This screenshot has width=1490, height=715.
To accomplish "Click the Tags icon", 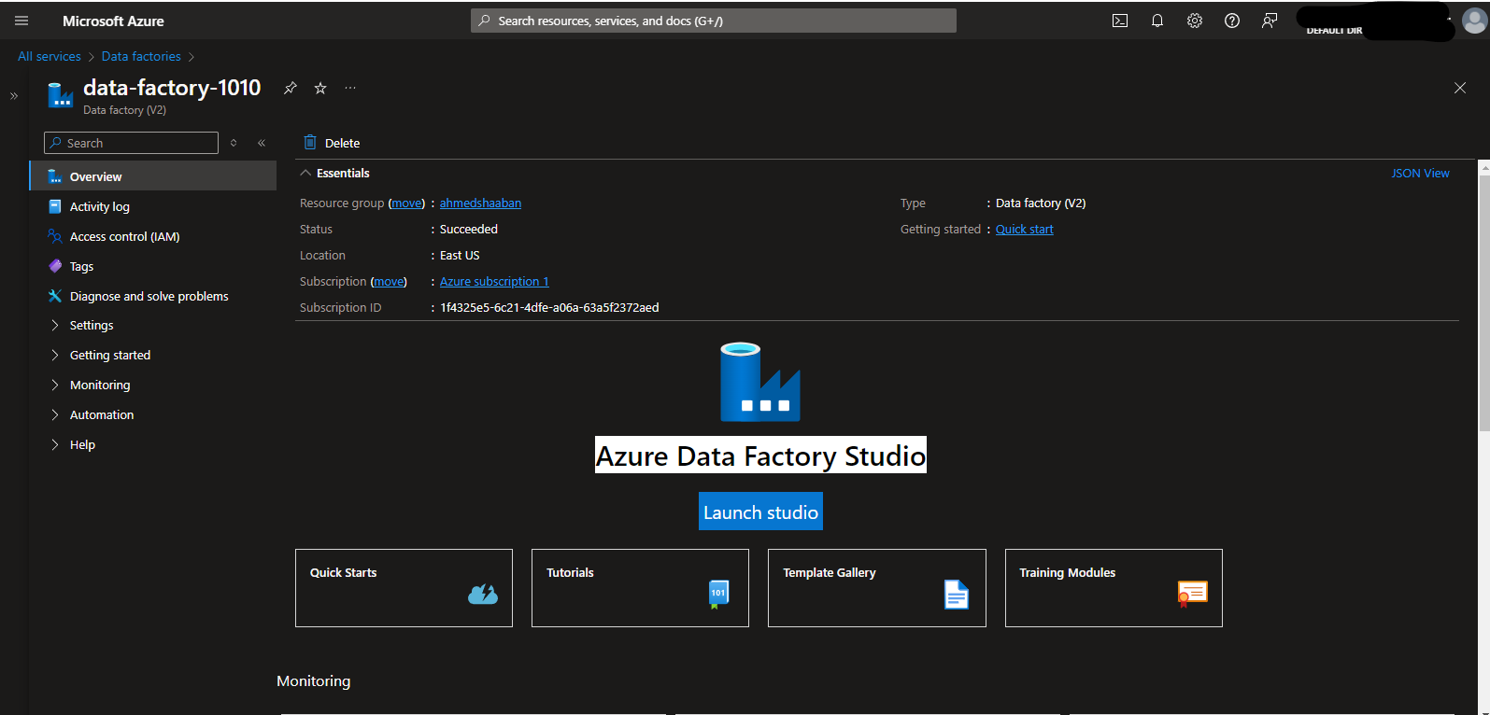I will pos(55,266).
